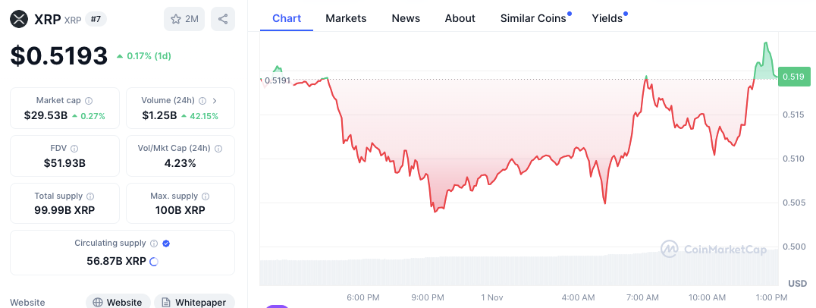
Task: Open the News tab
Action: 406,18
